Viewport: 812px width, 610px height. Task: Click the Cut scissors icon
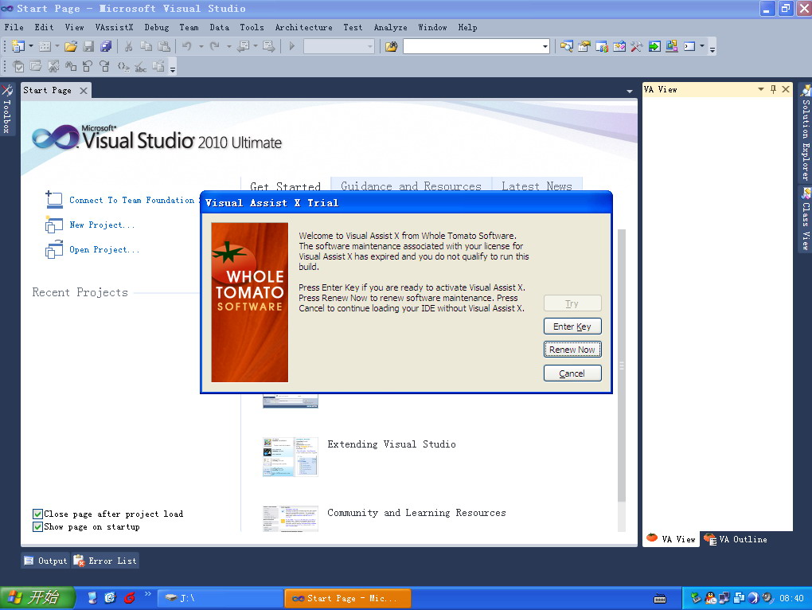[x=128, y=47]
